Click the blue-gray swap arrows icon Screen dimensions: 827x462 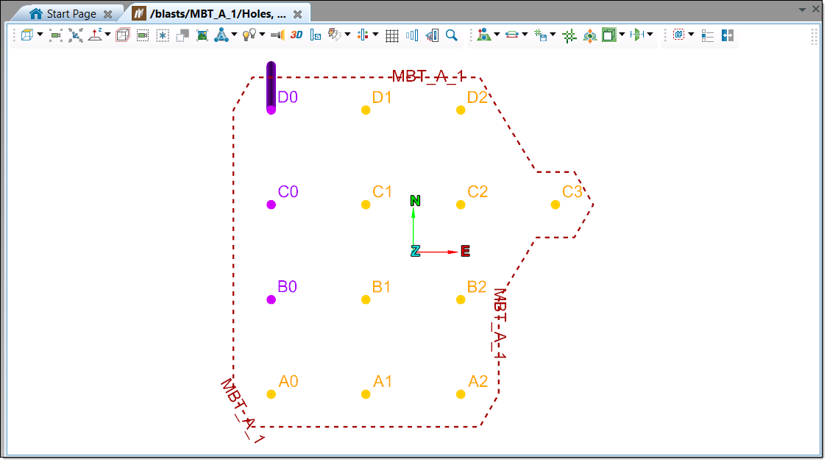728,35
